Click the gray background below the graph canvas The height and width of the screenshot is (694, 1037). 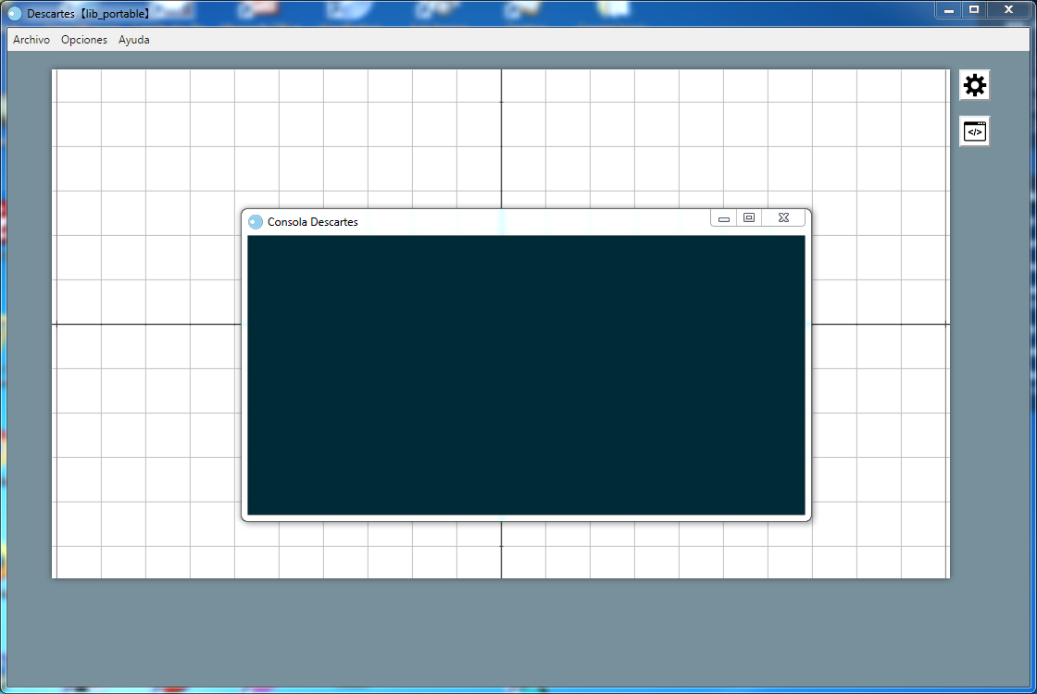coord(500,634)
